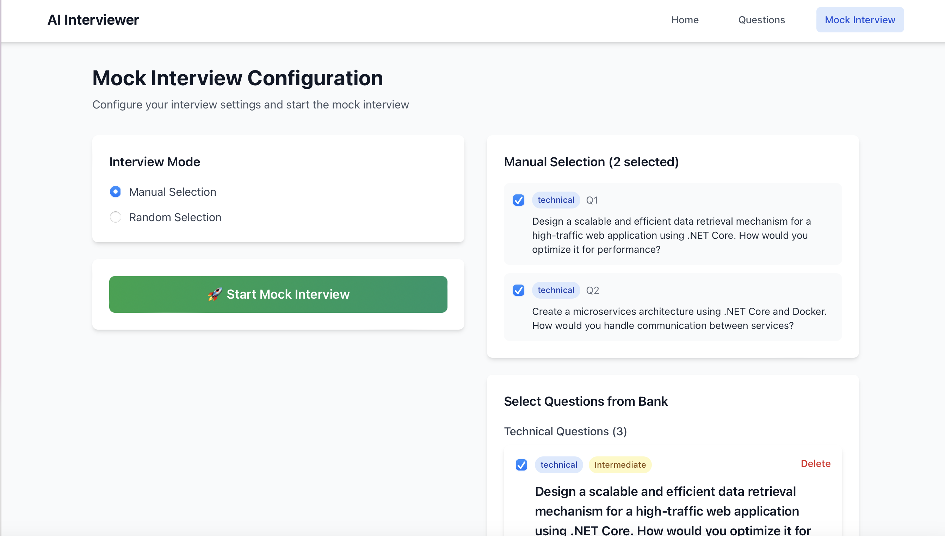Click the AI Interviewer logo text
This screenshot has height=536, width=945.
[x=93, y=20]
